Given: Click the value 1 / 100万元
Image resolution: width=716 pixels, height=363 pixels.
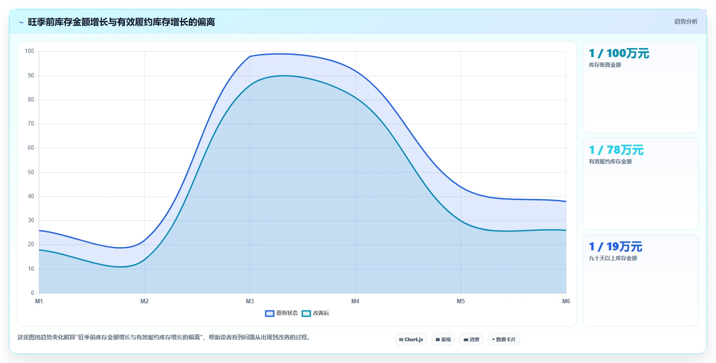Looking at the screenshot, I should click(x=619, y=53).
